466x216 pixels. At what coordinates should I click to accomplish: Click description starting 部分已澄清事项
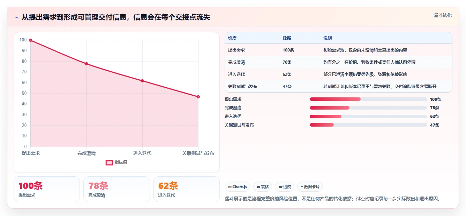tap(365, 74)
